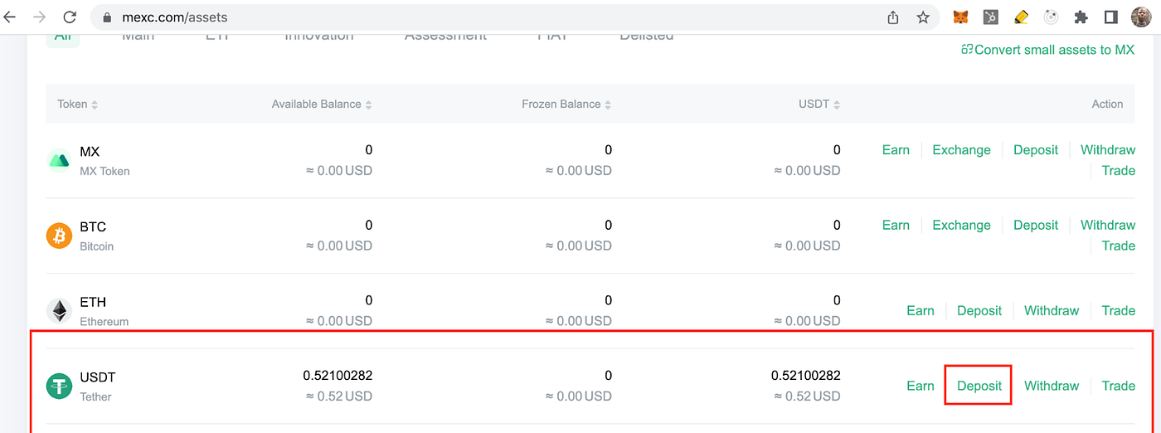1161x433 pixels.
Task: Click Trade in the MX row
Action: (1118, 171)
